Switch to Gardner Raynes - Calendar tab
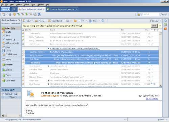This screenshot has width=169, height=122. (x=62, y=9)
